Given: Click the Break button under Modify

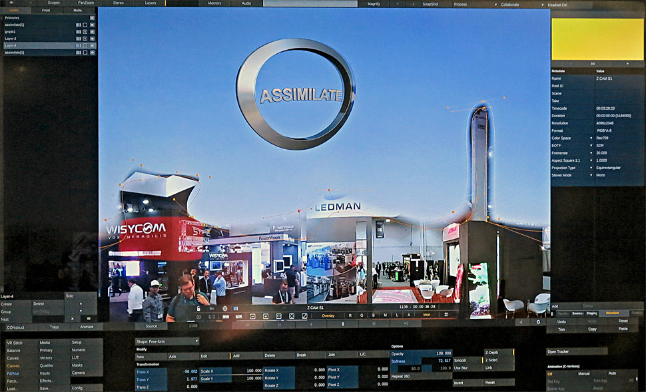Looking at the screenshot, I should pyautogui.click(x=310, y=355).
